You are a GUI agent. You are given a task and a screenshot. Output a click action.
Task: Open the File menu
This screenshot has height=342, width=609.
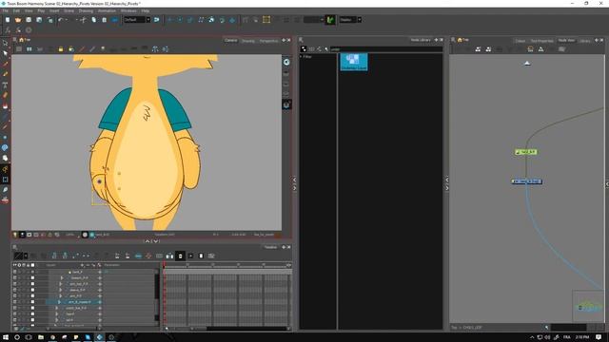(5, 10)
